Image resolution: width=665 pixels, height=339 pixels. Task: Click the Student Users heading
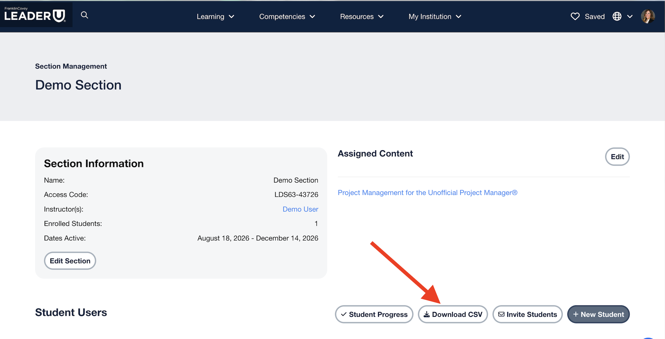(71, 312)
